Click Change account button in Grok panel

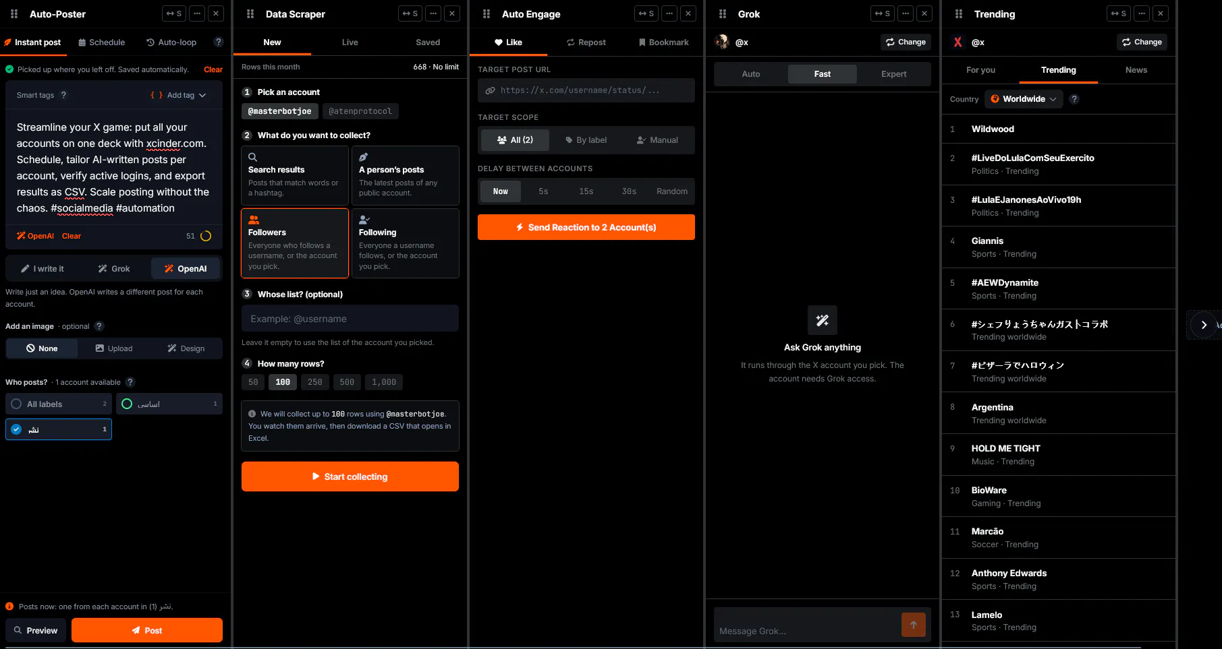pos(906,42)
